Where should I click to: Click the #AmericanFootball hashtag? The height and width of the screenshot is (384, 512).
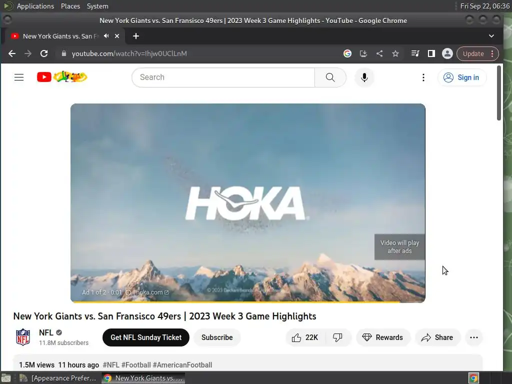point(182,364)
